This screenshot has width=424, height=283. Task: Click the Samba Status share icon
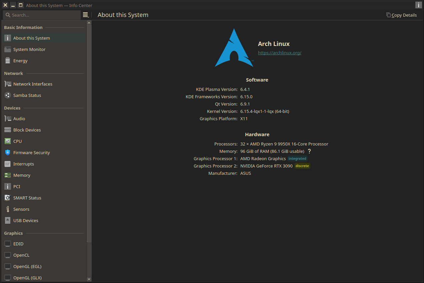point(8,95)
